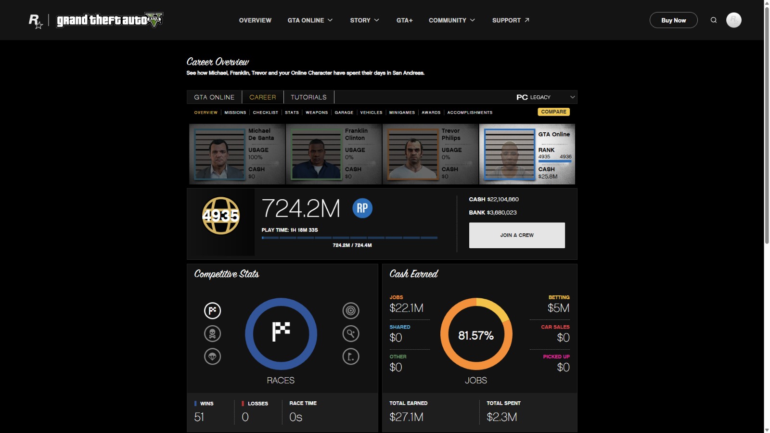Select the deathmatch skull stat icon
The image size is (770, 433).
[x=212, y=333]
